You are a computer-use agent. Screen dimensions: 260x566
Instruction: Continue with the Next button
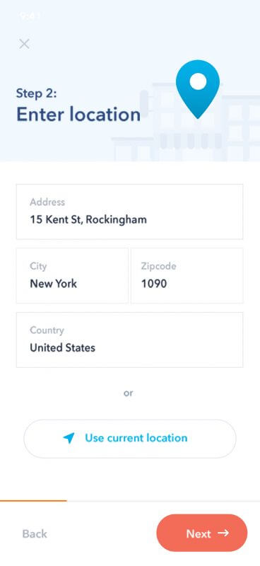(x=202, y=533)
